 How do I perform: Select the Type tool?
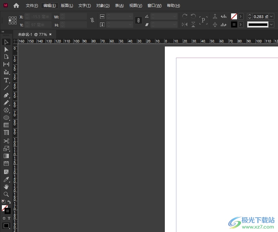point(6,80)
